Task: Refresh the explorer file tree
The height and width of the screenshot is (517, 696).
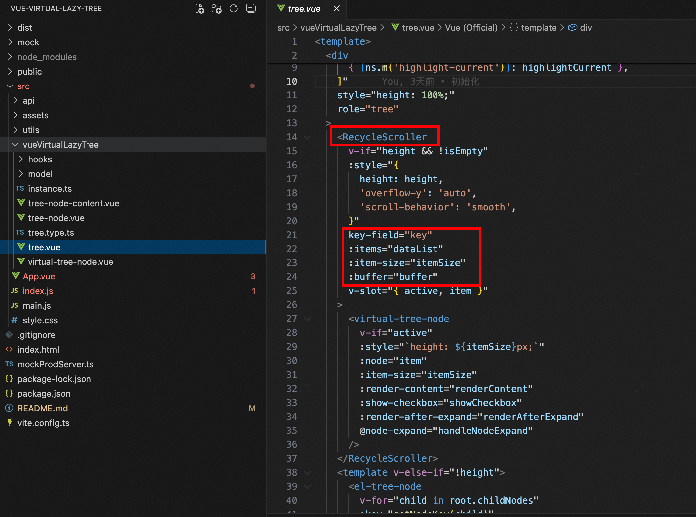Action: (x=234, y=9)
